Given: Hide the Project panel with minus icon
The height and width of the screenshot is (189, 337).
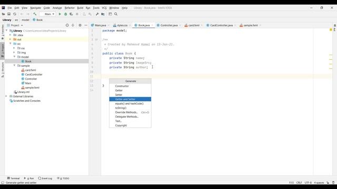Looking at the screenshot, I should point(86,25).
